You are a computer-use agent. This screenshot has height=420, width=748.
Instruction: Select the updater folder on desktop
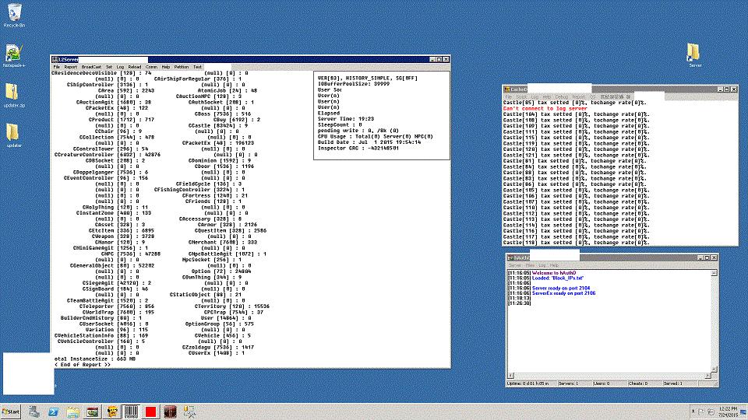[x=14, y=135]
